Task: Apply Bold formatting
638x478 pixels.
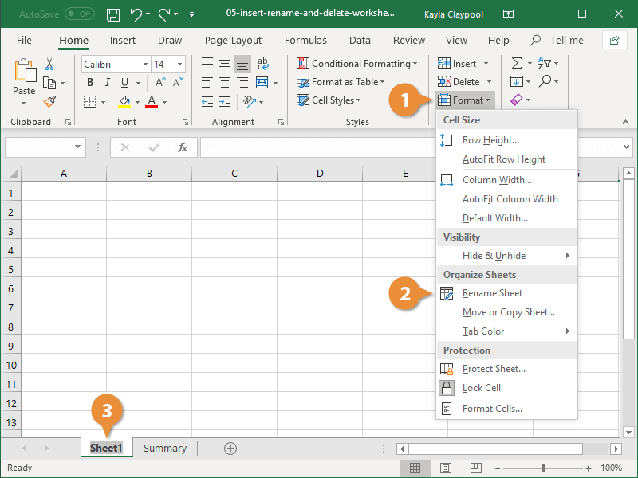Action: pyautogui.click(x=90, y=83)
